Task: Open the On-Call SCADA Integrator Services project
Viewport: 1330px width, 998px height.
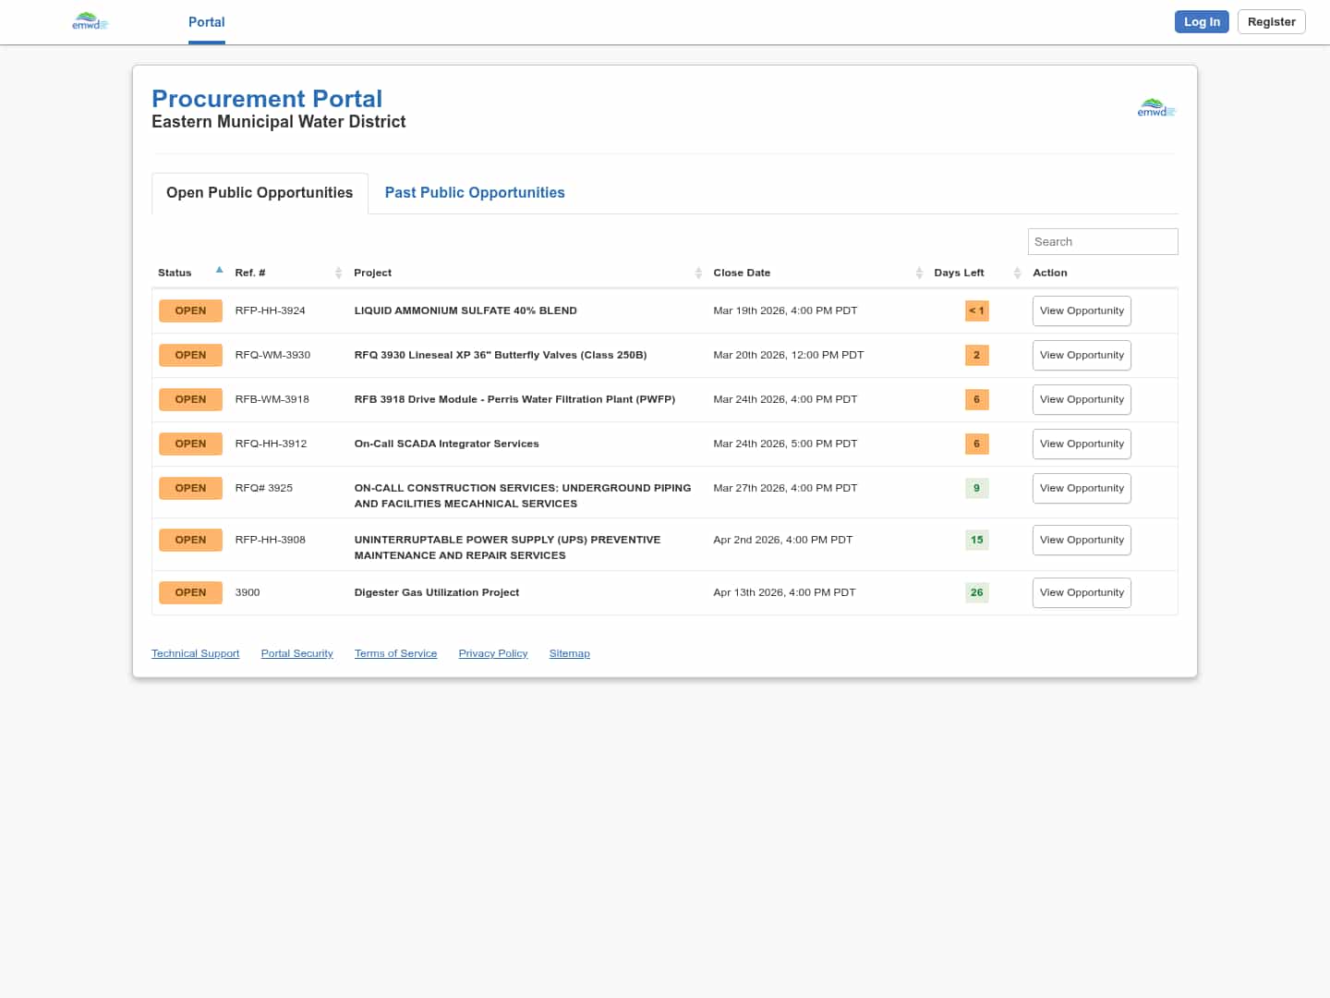Action: coord(446,444)
